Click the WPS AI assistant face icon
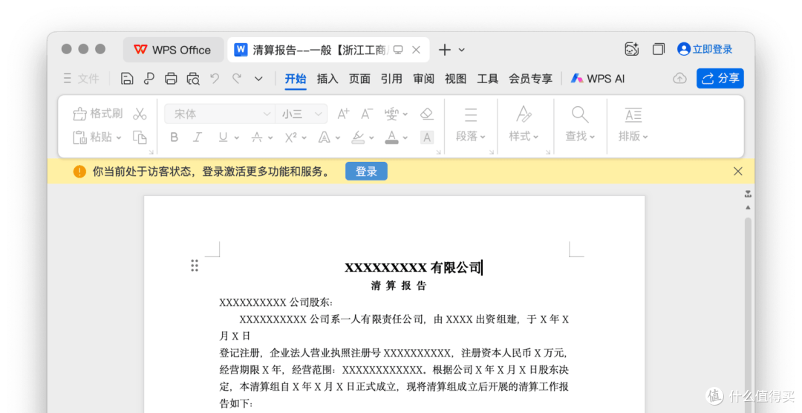Screen dimensions: 802x413 (x=632, y=49)
